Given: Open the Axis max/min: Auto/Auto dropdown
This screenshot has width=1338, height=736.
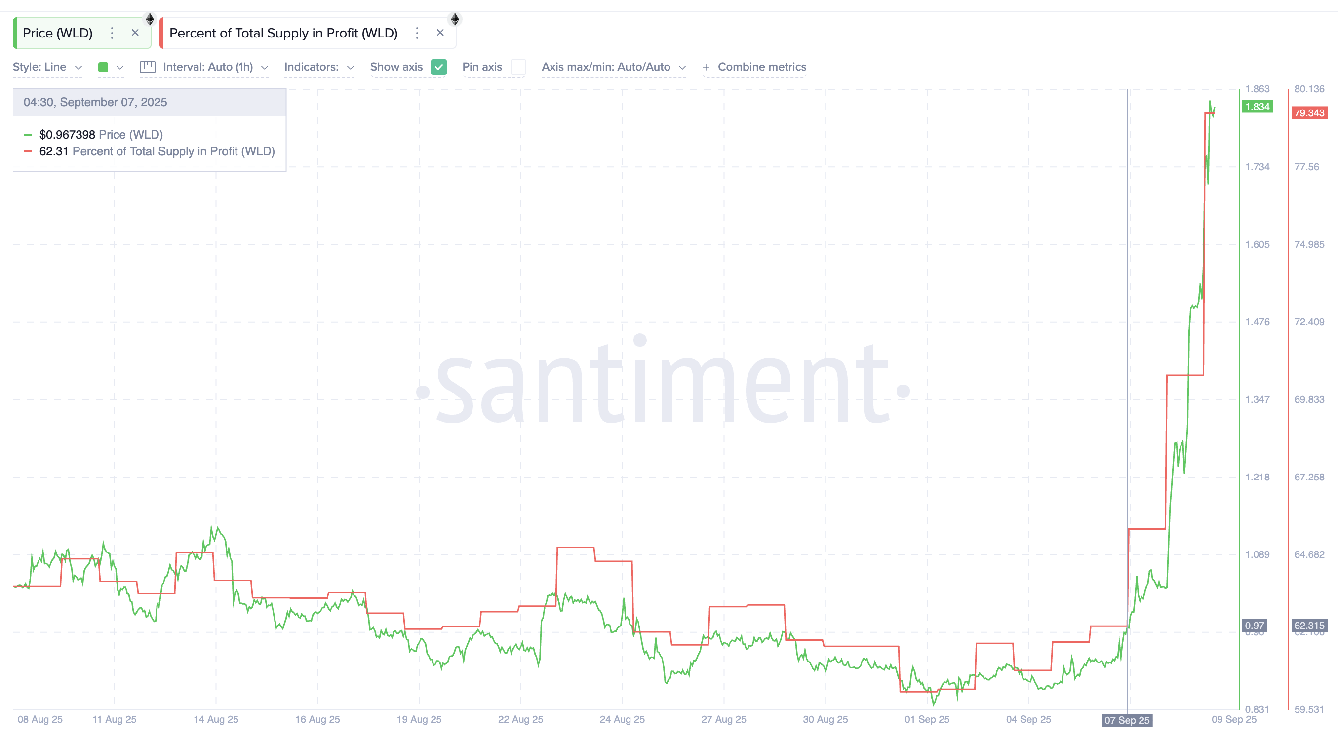Looking at the screenshot, I should [613, 67].
